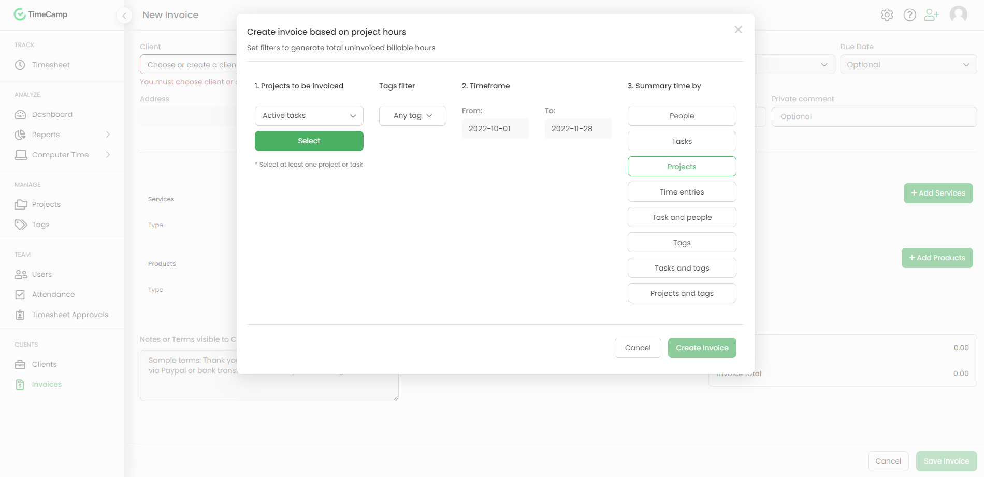
Task: Open the Computer Time section
Action: 60,154
